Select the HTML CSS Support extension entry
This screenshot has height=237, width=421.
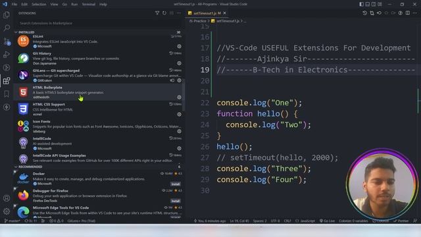tap(98, 109)
